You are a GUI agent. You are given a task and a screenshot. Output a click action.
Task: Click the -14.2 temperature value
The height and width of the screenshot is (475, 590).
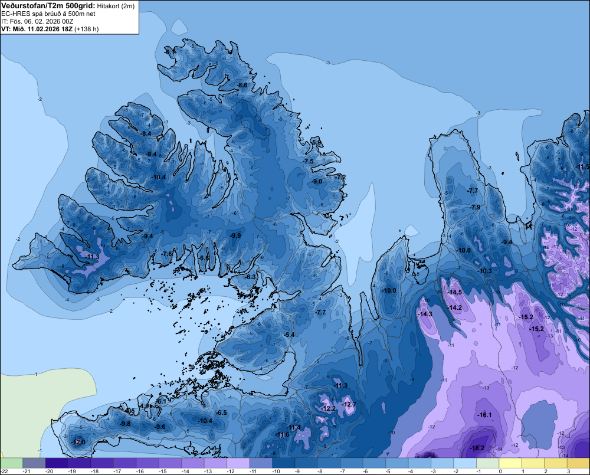click(454, 307)
